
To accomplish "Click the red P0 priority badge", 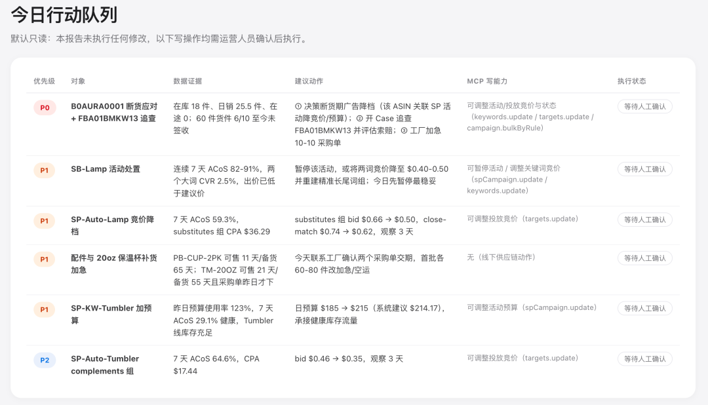I will click(45, 107).
